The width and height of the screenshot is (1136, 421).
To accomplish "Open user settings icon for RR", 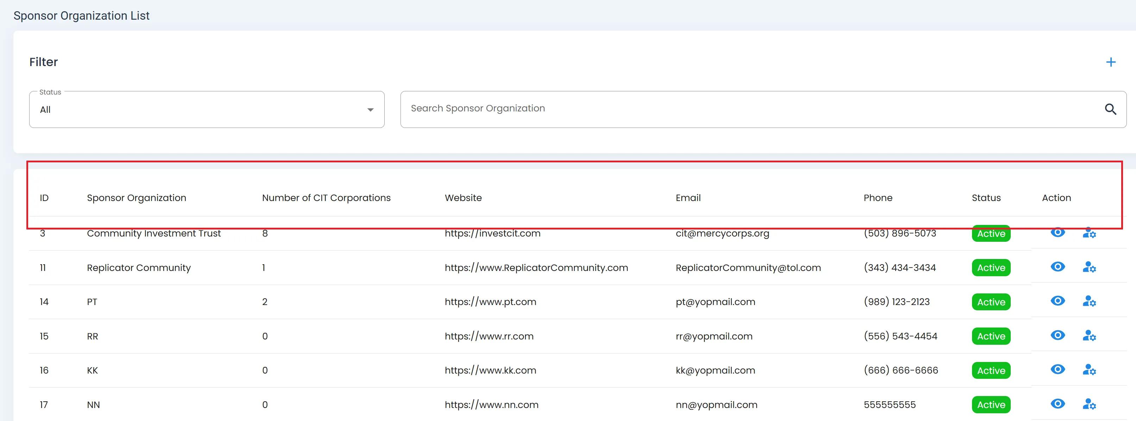I will pos(1089,336).
